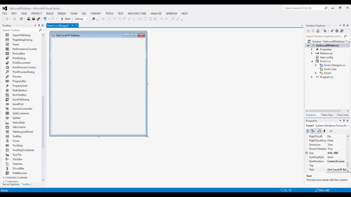Select the RichTextBox control in Toolbox
The height and width of the screenshot is (197, 351).
(19, 95)
